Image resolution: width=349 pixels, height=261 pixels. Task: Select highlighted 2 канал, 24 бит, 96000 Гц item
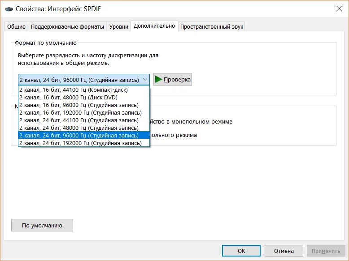84,135
